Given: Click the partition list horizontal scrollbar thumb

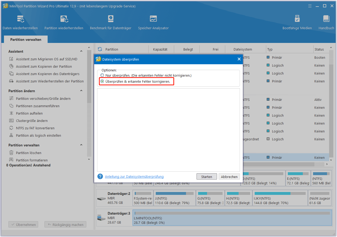Looking at the screenshot, I should [x=279, y=164].
